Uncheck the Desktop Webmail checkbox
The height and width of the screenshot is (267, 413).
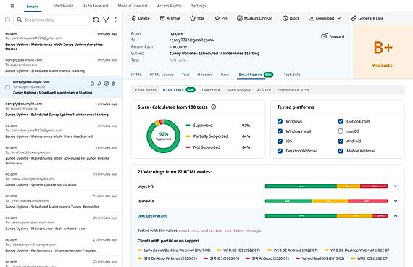point(280,151)
